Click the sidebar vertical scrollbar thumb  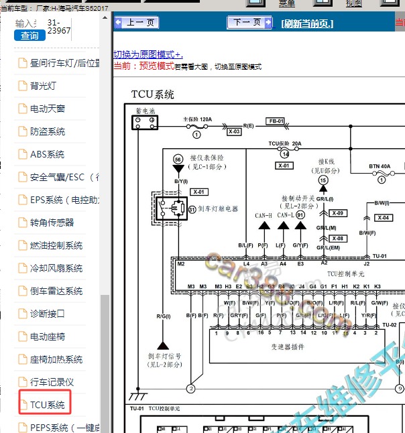click(x=105, y=364)
